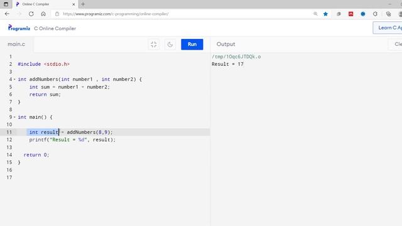Open the browser refresh-style extension icon
402x226 pixels.
pyautogui.click(x=375, y=14)
